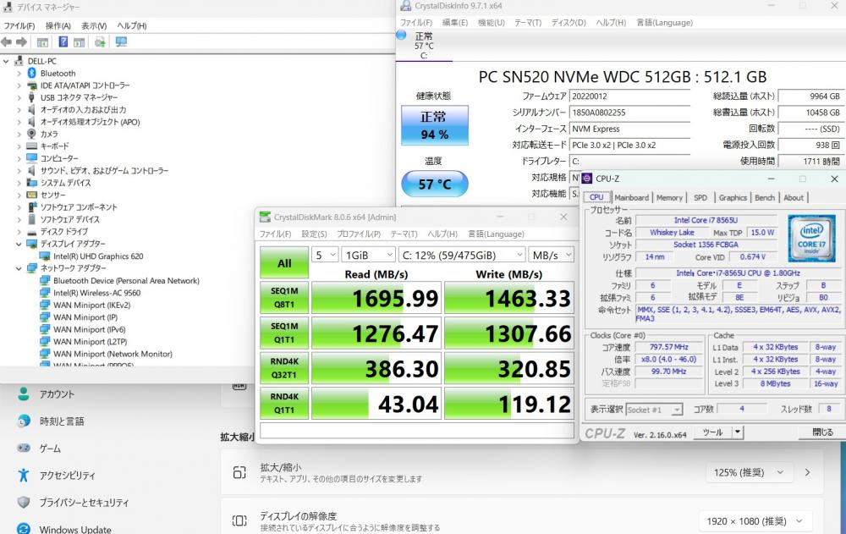Screen dimensions: 846x534
Task: Collapse the DELL-PC root tree node
Action: [8, 61]
